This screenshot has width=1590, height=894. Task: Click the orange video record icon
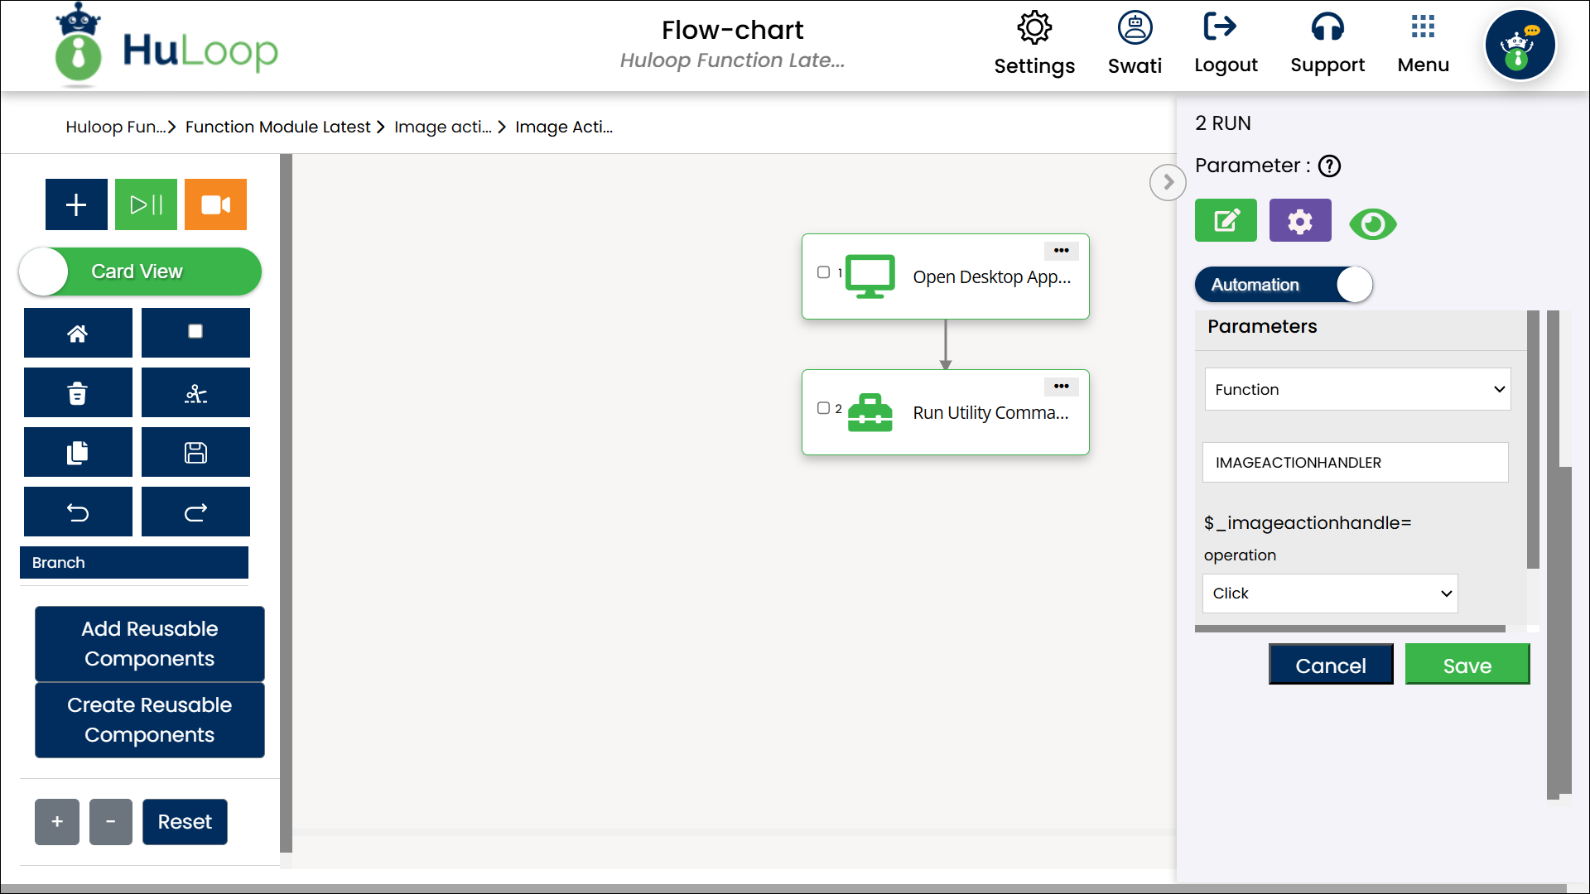(x=215, y=204)
